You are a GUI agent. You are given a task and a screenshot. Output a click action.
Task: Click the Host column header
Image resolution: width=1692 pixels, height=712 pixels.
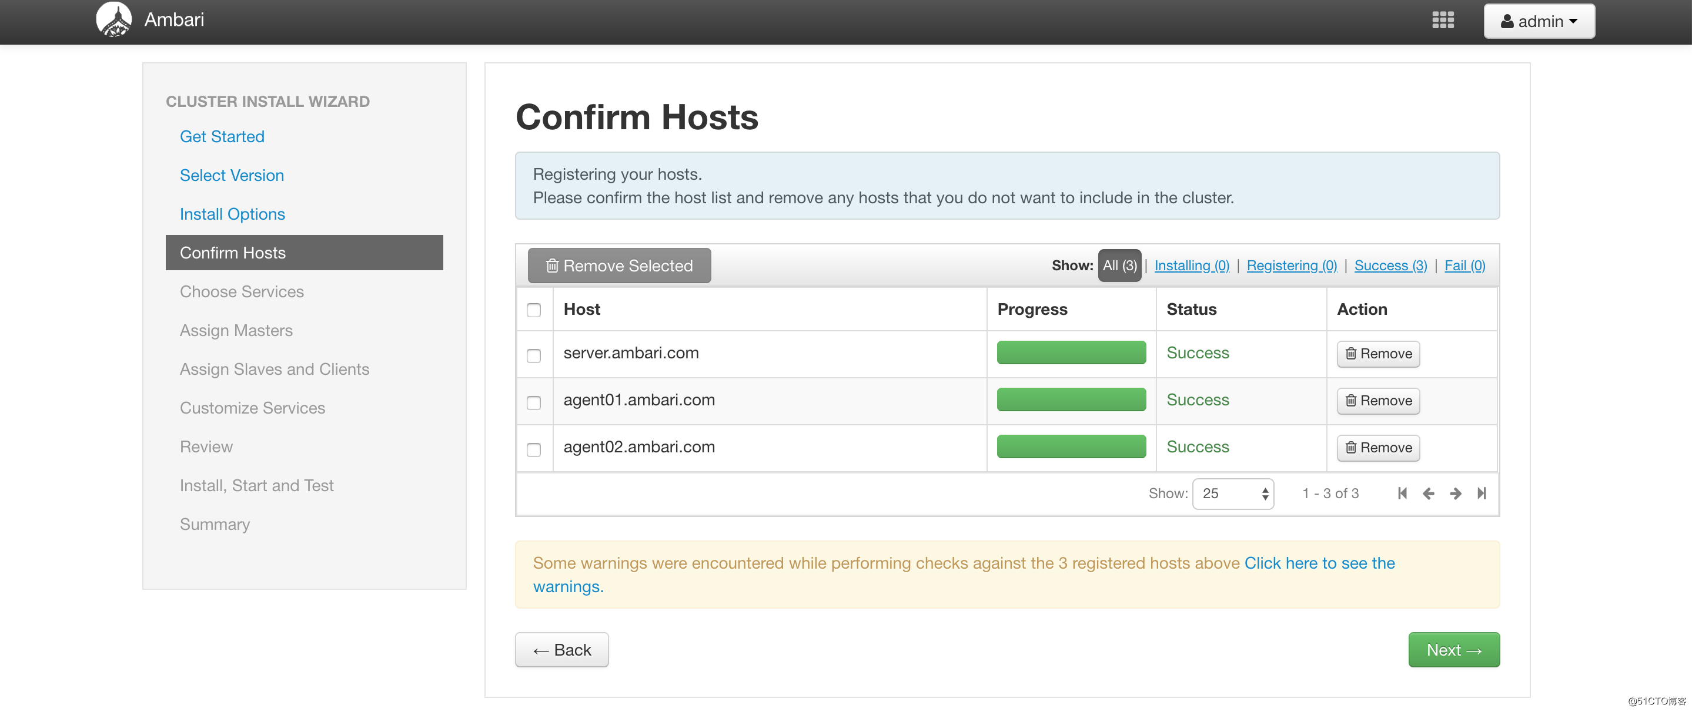581,309
